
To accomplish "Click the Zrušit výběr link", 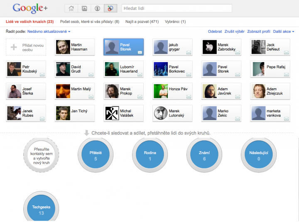I will [234, 31].
